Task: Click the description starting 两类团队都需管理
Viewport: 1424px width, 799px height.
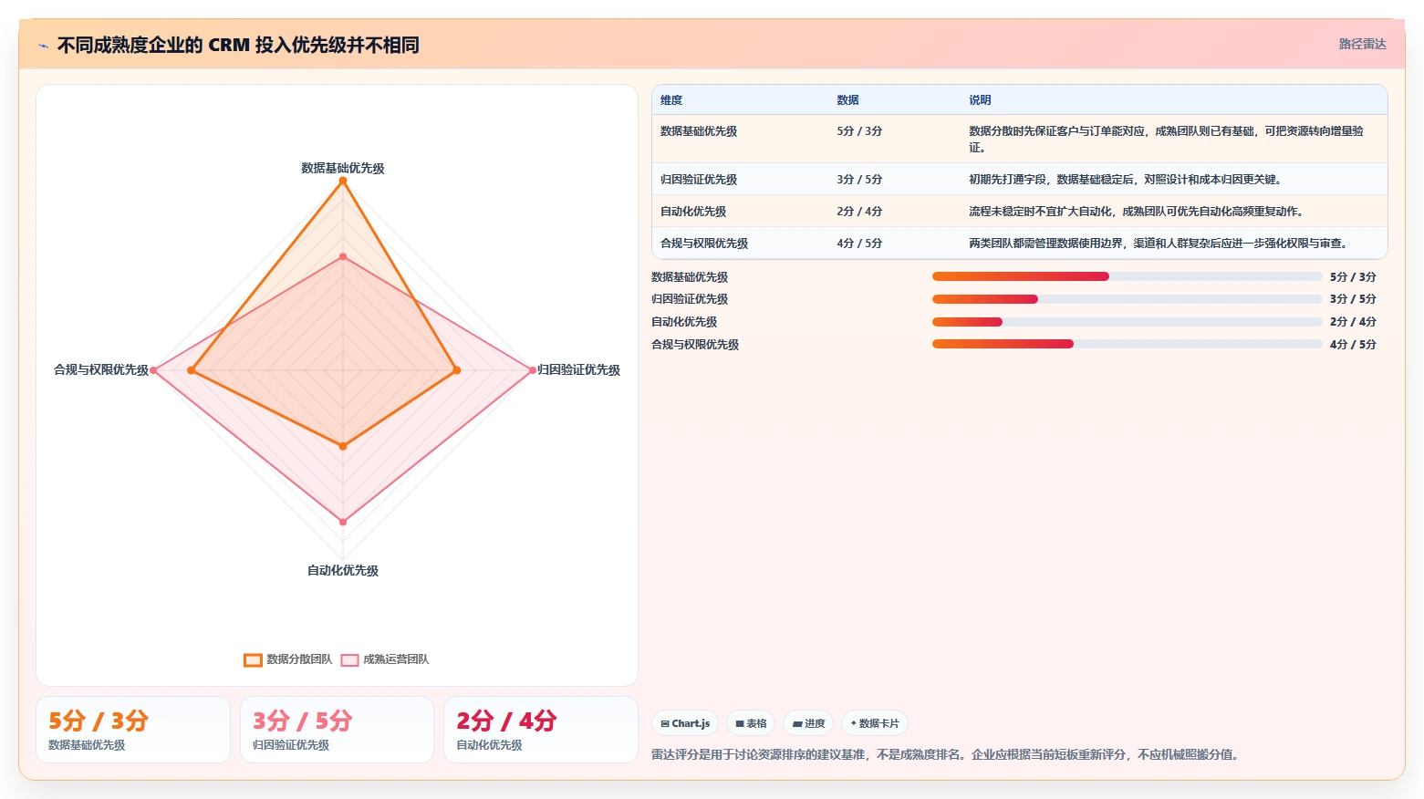Action: [x=1158, y=244]
